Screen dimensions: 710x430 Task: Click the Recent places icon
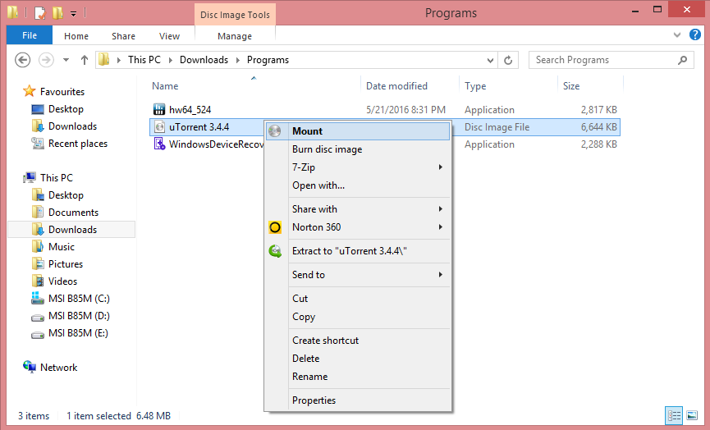[x=38, y=143]
